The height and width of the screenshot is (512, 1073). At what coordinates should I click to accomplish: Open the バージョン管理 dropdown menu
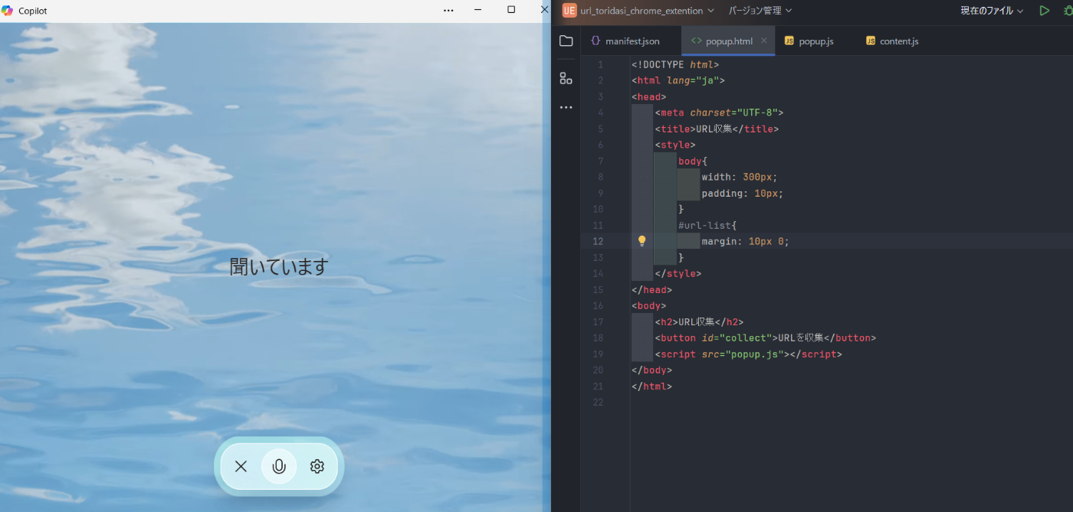click(760, 11)
